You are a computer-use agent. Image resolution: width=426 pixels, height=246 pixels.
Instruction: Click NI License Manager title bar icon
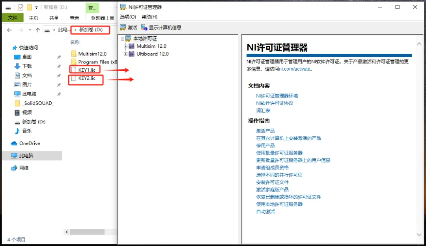tap(123, 7)
